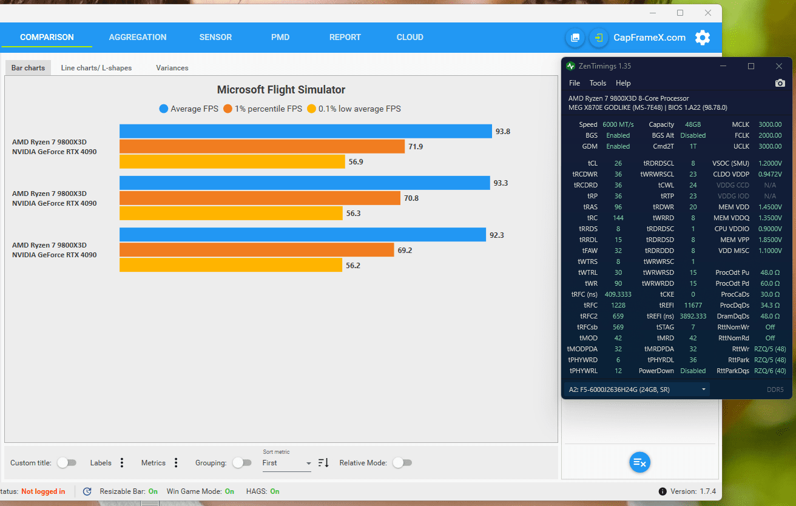Click the tCL value 26 in ZenTimings
The width and height of the screenshot is (796, 506).
(x=618, y=163)
